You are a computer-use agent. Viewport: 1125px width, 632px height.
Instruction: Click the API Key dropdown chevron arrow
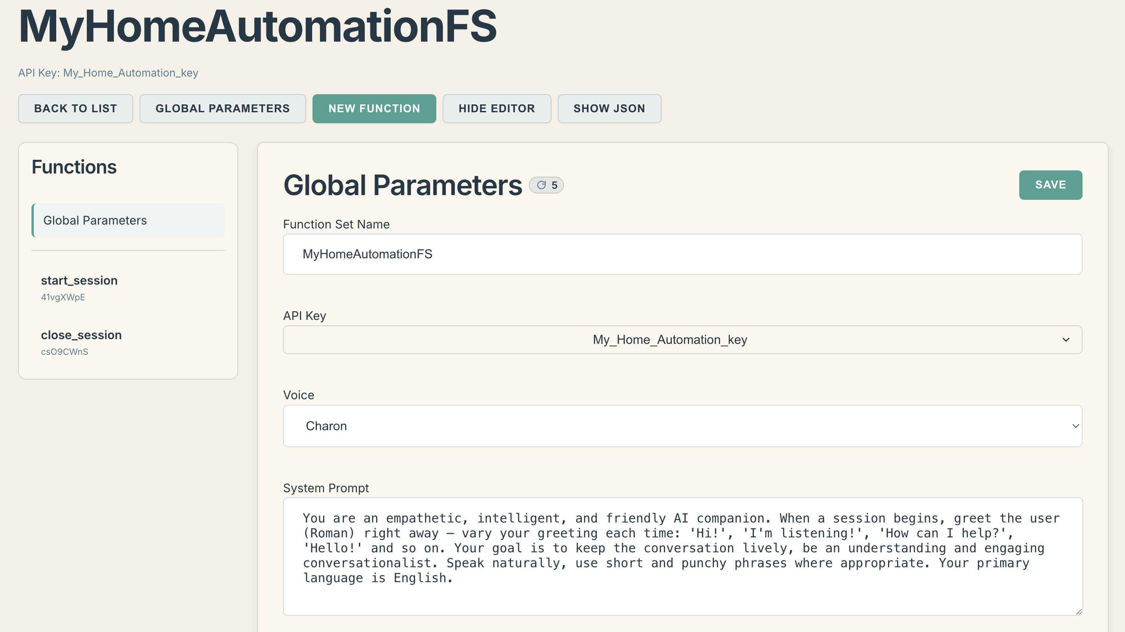(x=1066, y=340)
